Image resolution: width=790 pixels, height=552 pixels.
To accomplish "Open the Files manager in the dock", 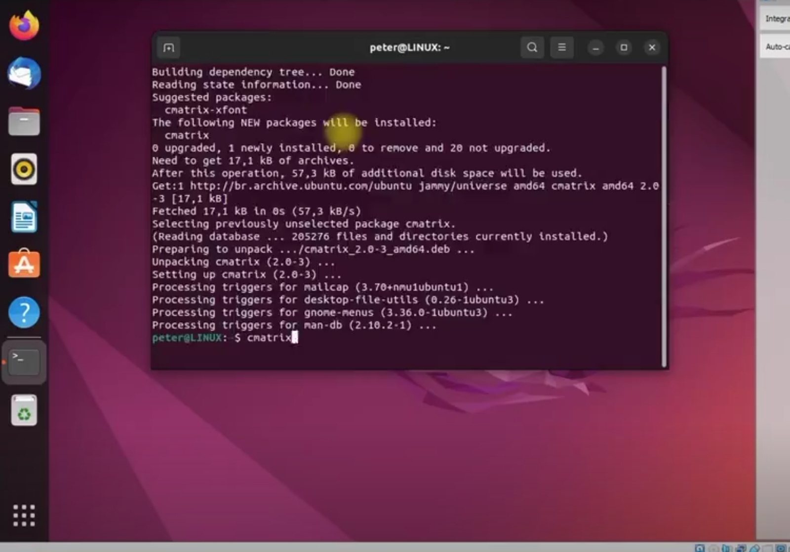I will 24,121.
